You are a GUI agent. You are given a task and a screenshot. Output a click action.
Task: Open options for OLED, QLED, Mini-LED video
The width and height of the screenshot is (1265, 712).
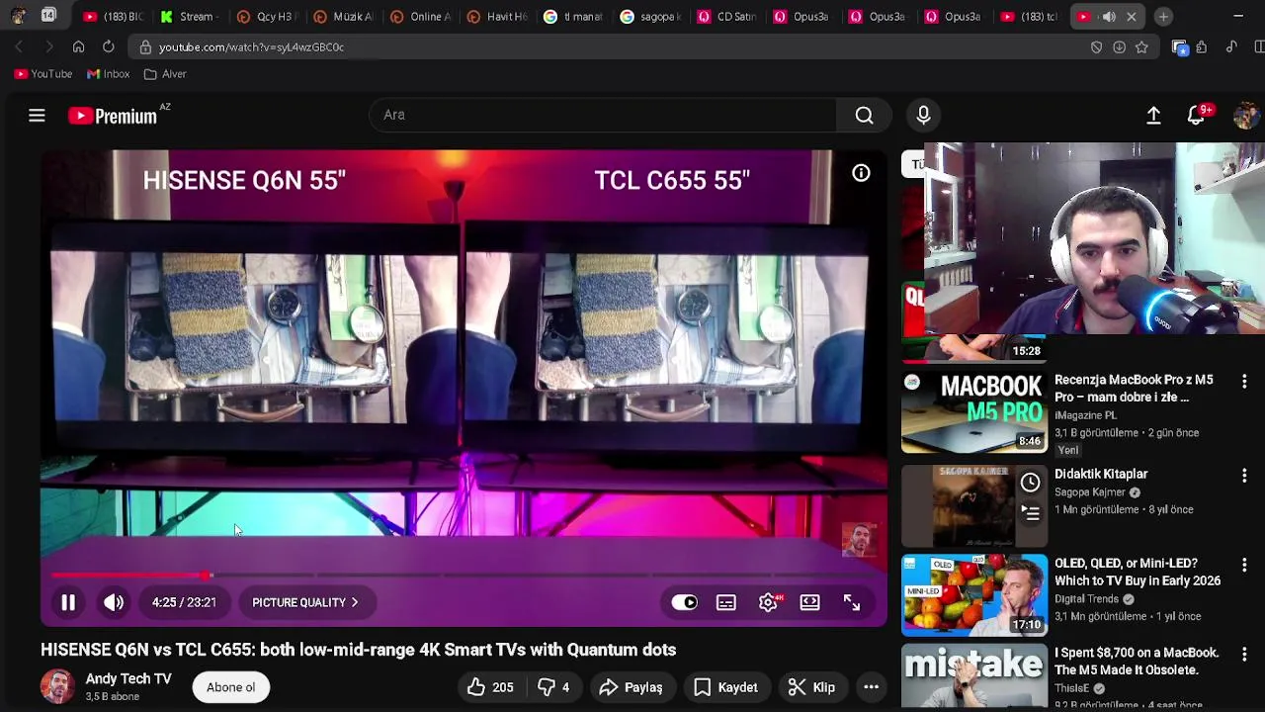pyautogui.click(x=1244, y=566)
